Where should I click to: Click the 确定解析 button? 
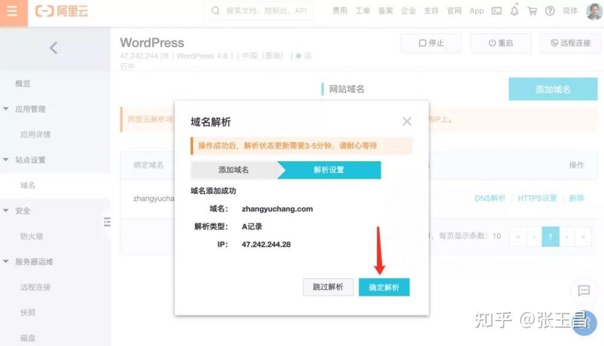pos(384,287)
